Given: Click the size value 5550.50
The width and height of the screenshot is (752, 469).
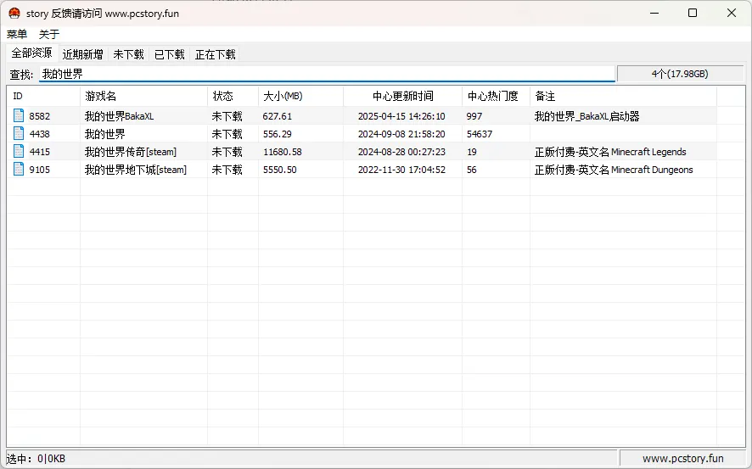Looking at the screenshot, I should tap(279, 170).
